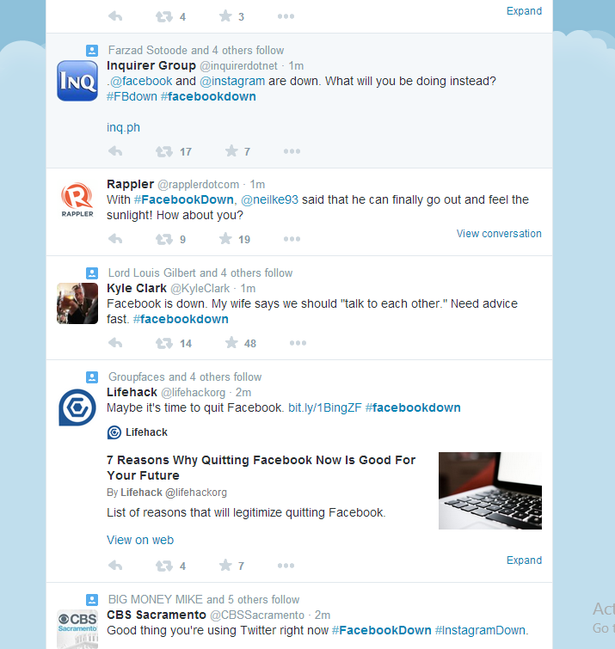Open the #InstagramDown hashtag
This screenshot has height=649, width=615.
[x=481, y=630]
